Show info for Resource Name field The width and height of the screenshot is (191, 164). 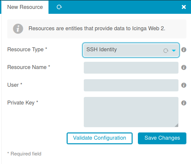184,67
